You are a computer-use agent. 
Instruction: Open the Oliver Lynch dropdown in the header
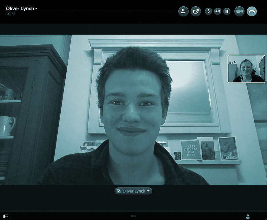pos(22,9)
